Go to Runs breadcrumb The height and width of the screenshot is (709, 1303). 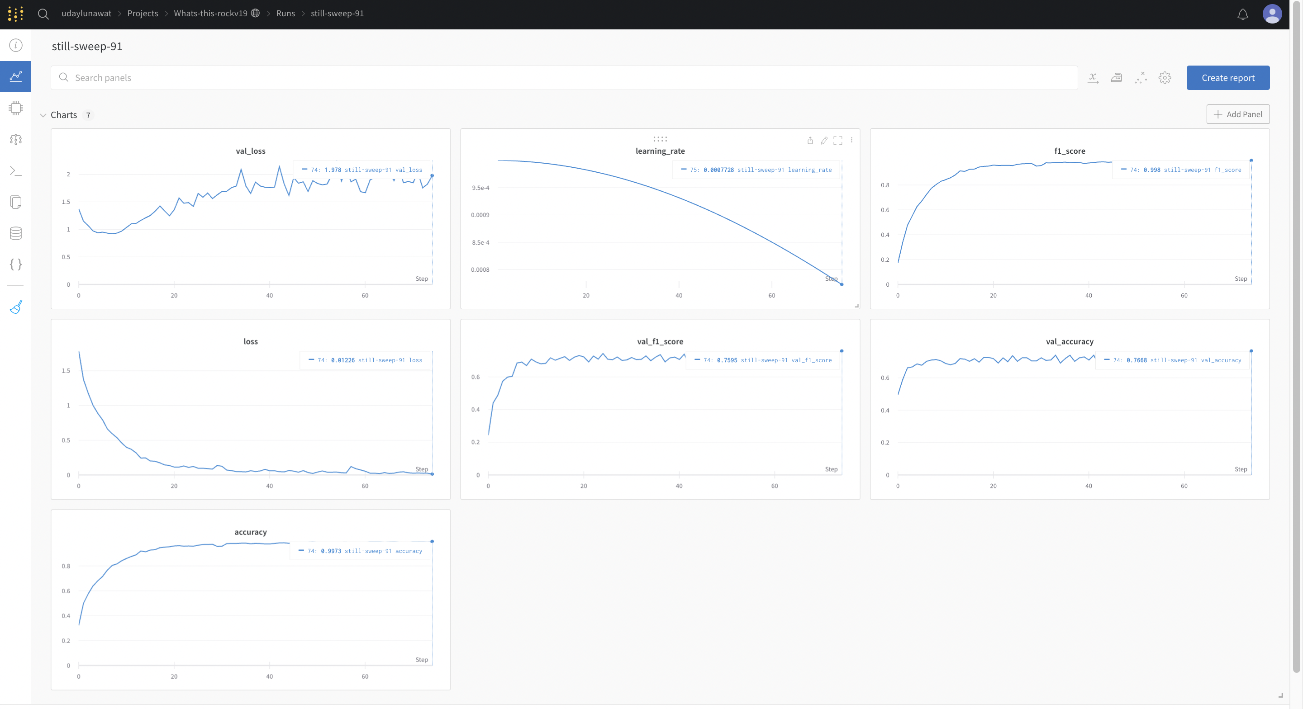(285, 13)
